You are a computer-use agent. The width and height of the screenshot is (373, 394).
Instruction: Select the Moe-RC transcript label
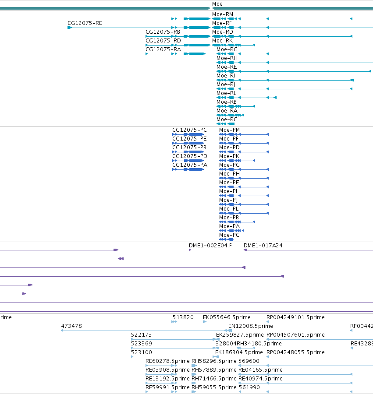pyautogui.click(x=227, y=120)
